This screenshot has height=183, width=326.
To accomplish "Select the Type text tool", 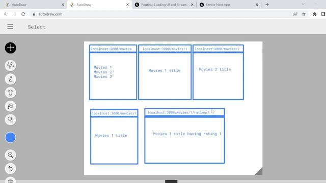I will [x=10, y=93].
